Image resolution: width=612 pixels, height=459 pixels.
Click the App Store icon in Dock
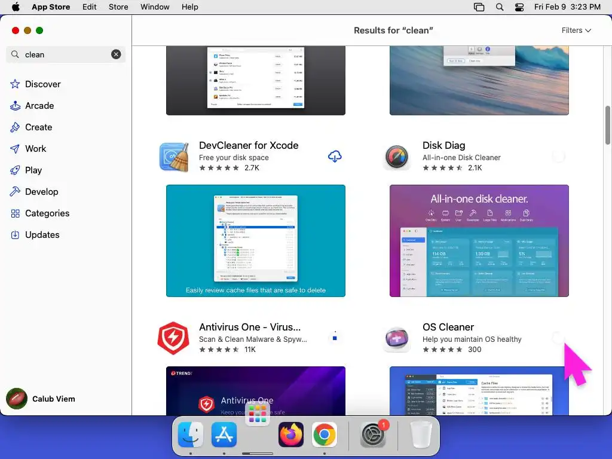point(224,434)
